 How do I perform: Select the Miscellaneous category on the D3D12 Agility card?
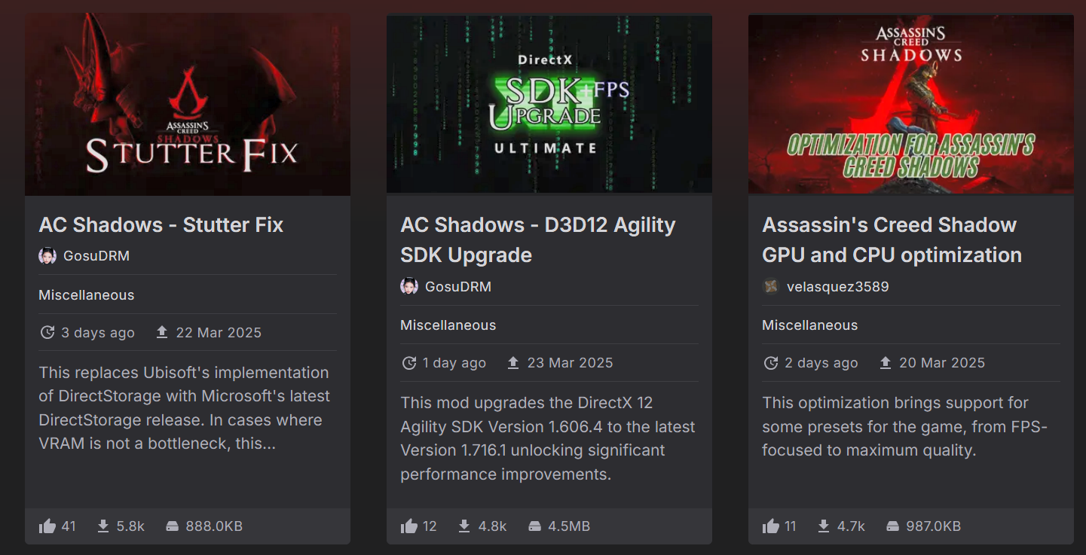pos(448,325)
